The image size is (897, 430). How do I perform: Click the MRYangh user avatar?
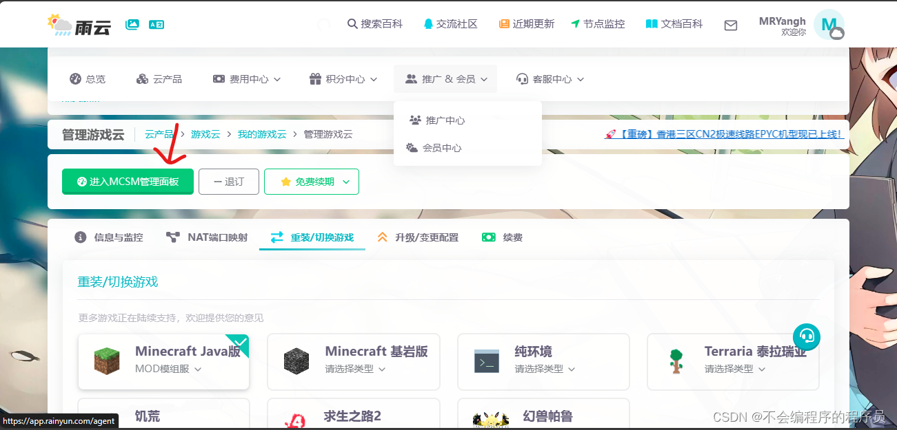tap(829, 25)
